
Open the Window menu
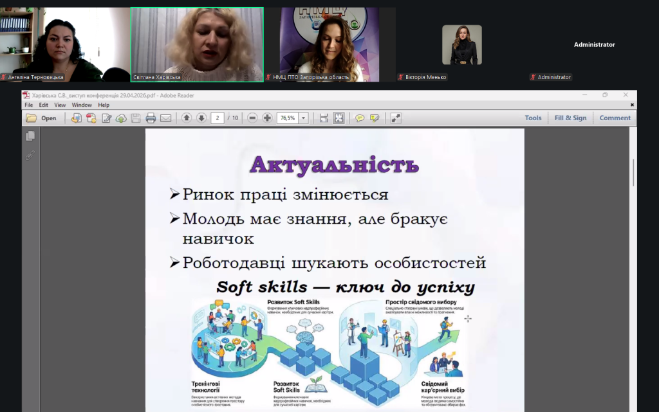pos(82,105)
